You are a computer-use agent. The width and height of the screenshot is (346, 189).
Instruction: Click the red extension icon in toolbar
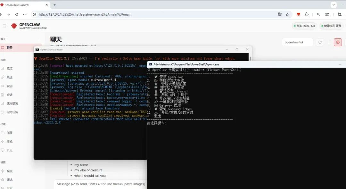point(298,14)
